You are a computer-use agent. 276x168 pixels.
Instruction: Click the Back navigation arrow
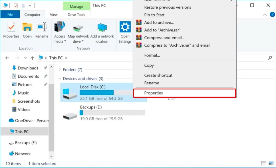point(7,58)
